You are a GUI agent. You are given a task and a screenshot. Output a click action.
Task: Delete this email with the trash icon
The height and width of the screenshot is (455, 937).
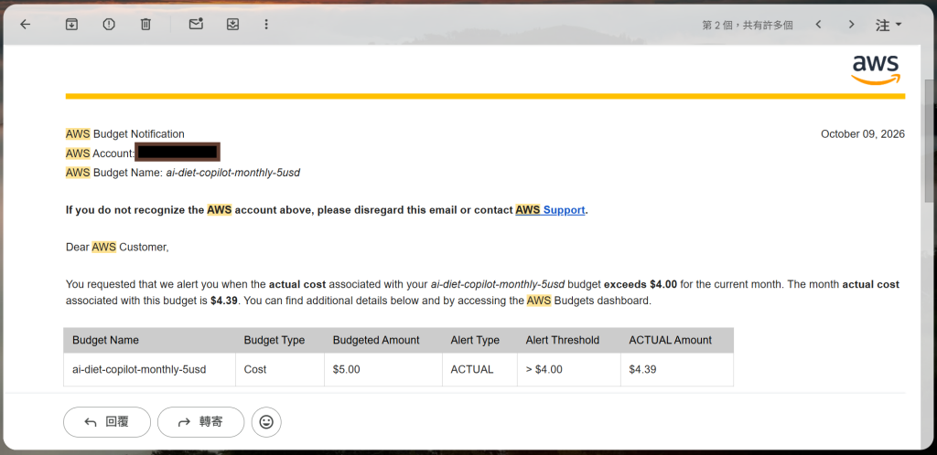pos(145,25)
